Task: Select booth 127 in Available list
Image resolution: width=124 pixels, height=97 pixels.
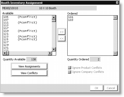Action: tap(27, 42)
